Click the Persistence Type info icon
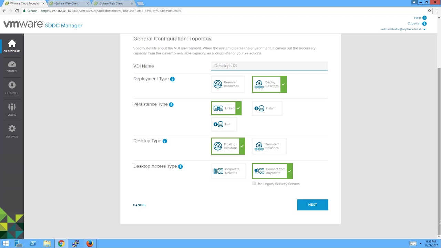441x248 pixels. 171,104
